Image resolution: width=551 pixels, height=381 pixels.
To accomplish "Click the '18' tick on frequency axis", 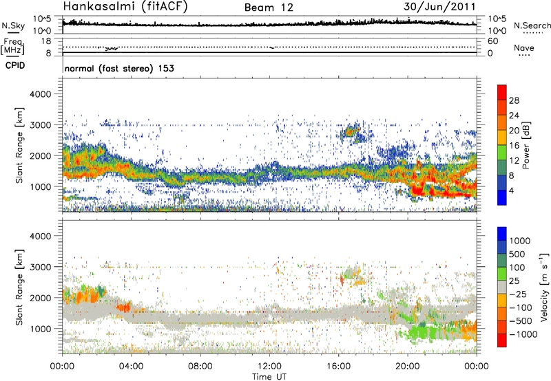I will 46,41.
